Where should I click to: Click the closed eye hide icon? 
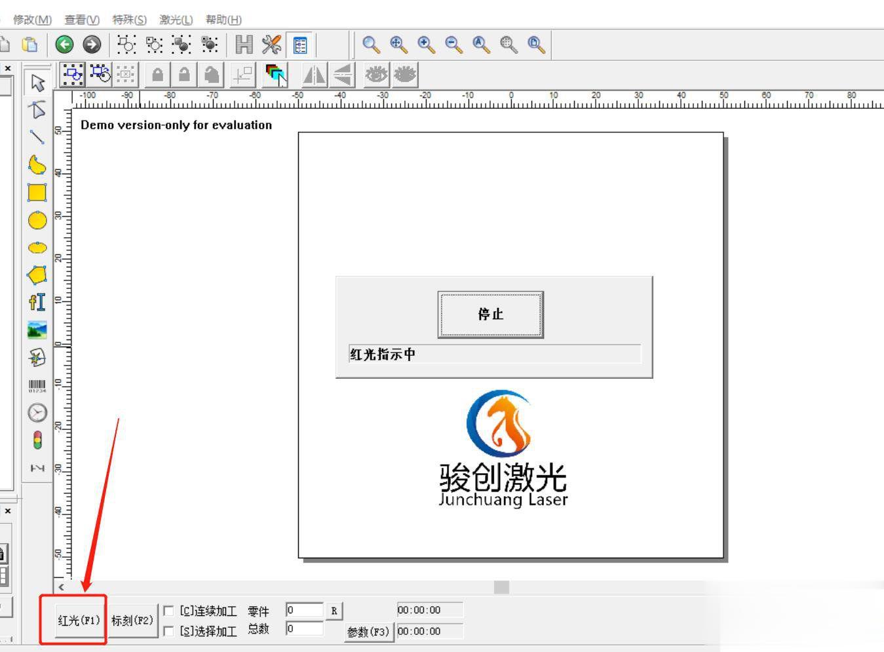[x=405, y=75]
